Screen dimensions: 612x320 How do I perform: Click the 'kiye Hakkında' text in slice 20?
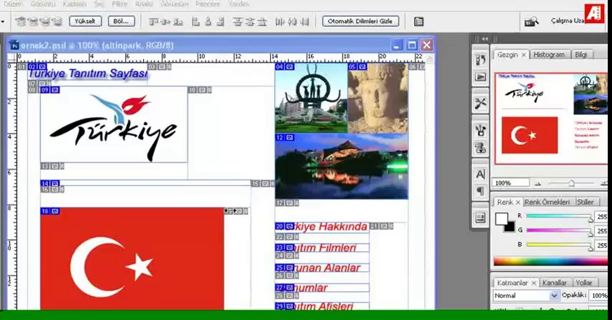pyautogui.click(x=331, y=227)
